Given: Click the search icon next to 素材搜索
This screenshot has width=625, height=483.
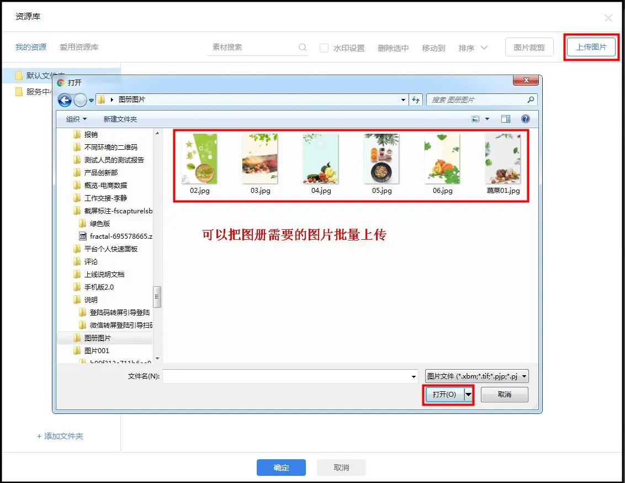Looking at the screenshot, I should tap(303, 48).
